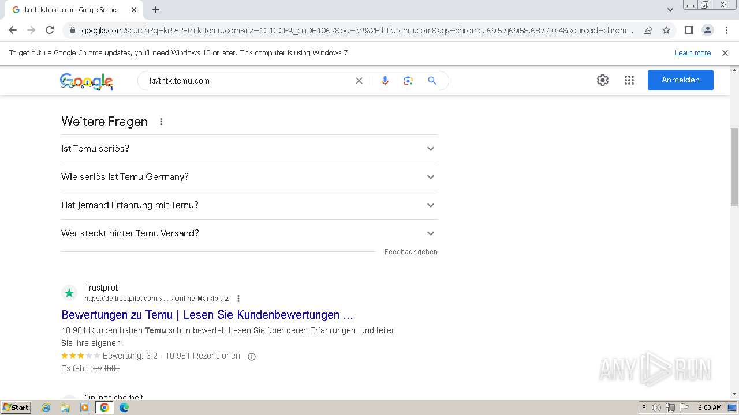Screen dimensions: 739x415
Task: Start voice search with microphone icon
Action: point(385,81)
